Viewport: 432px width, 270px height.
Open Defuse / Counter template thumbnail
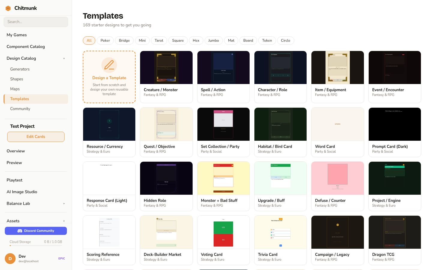[x=337, y=178]
